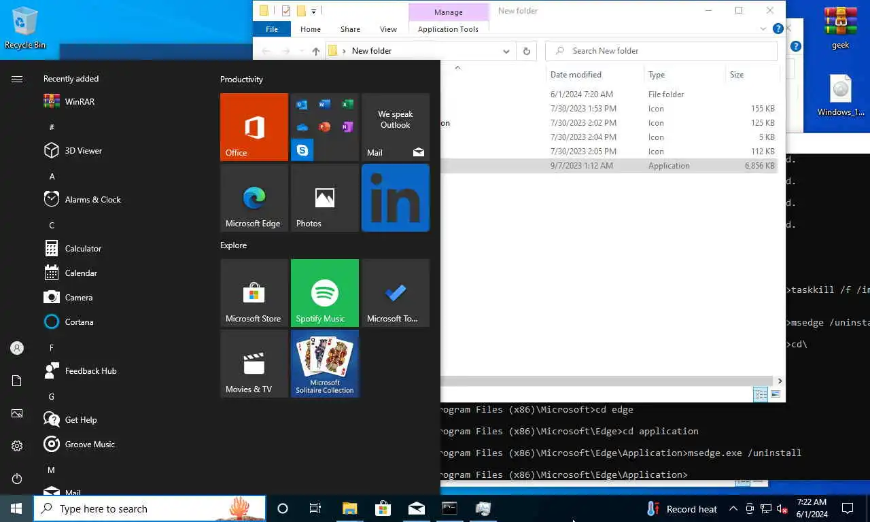This screenshot has width=870, height=522.
Task: Click the horizontal scrollbar right arrow
Action: click(x=780, y=381)
